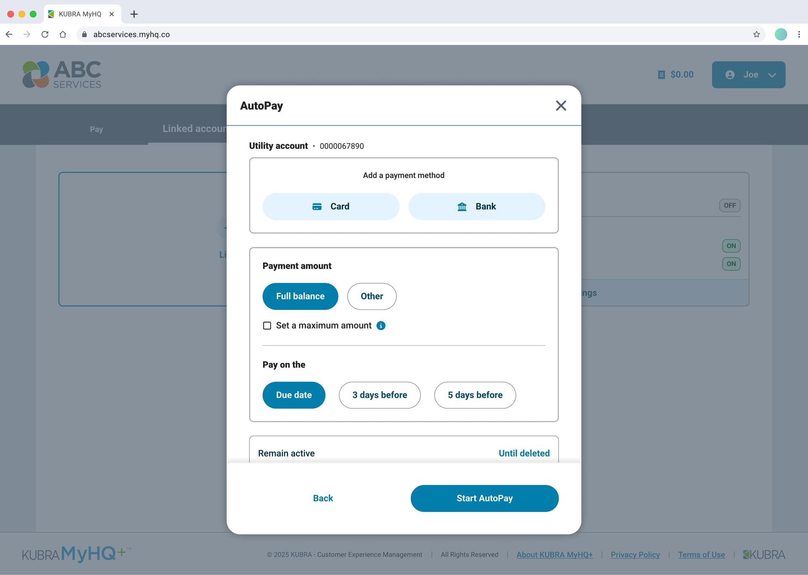Viewport: 808px width, 575px height.
Task: Switch to the Pay tab
Action: point(96,129)
